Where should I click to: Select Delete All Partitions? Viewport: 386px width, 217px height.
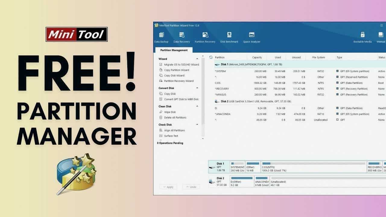point(173,118)
